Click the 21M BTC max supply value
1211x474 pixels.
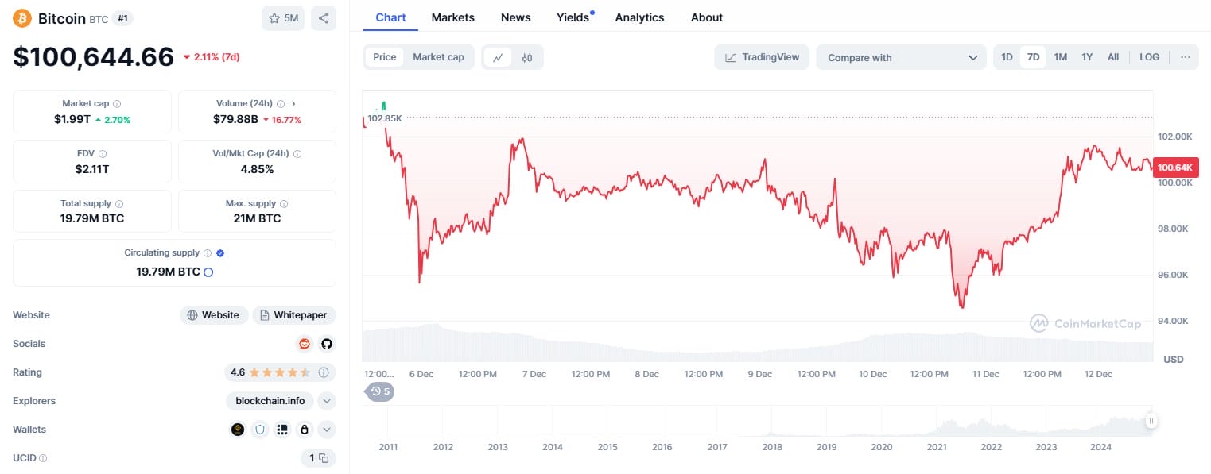pos(257,218)
